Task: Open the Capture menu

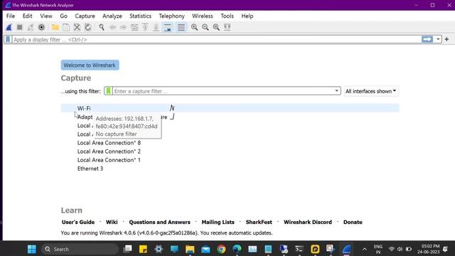Action: [85, 16]
